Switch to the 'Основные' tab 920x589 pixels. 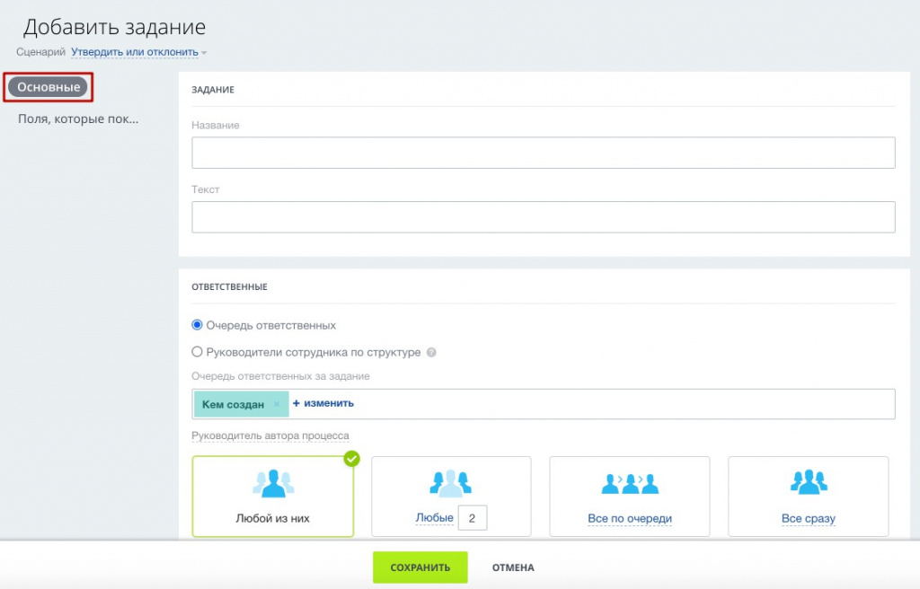click(x=49, y=88)
